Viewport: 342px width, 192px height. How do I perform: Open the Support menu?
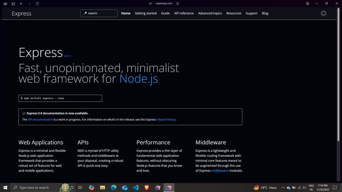pos(251,13)
